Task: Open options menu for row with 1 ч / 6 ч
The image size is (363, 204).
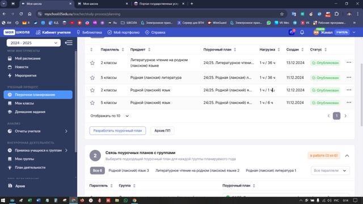Action: pyautogui.click(x=349, y=102)
